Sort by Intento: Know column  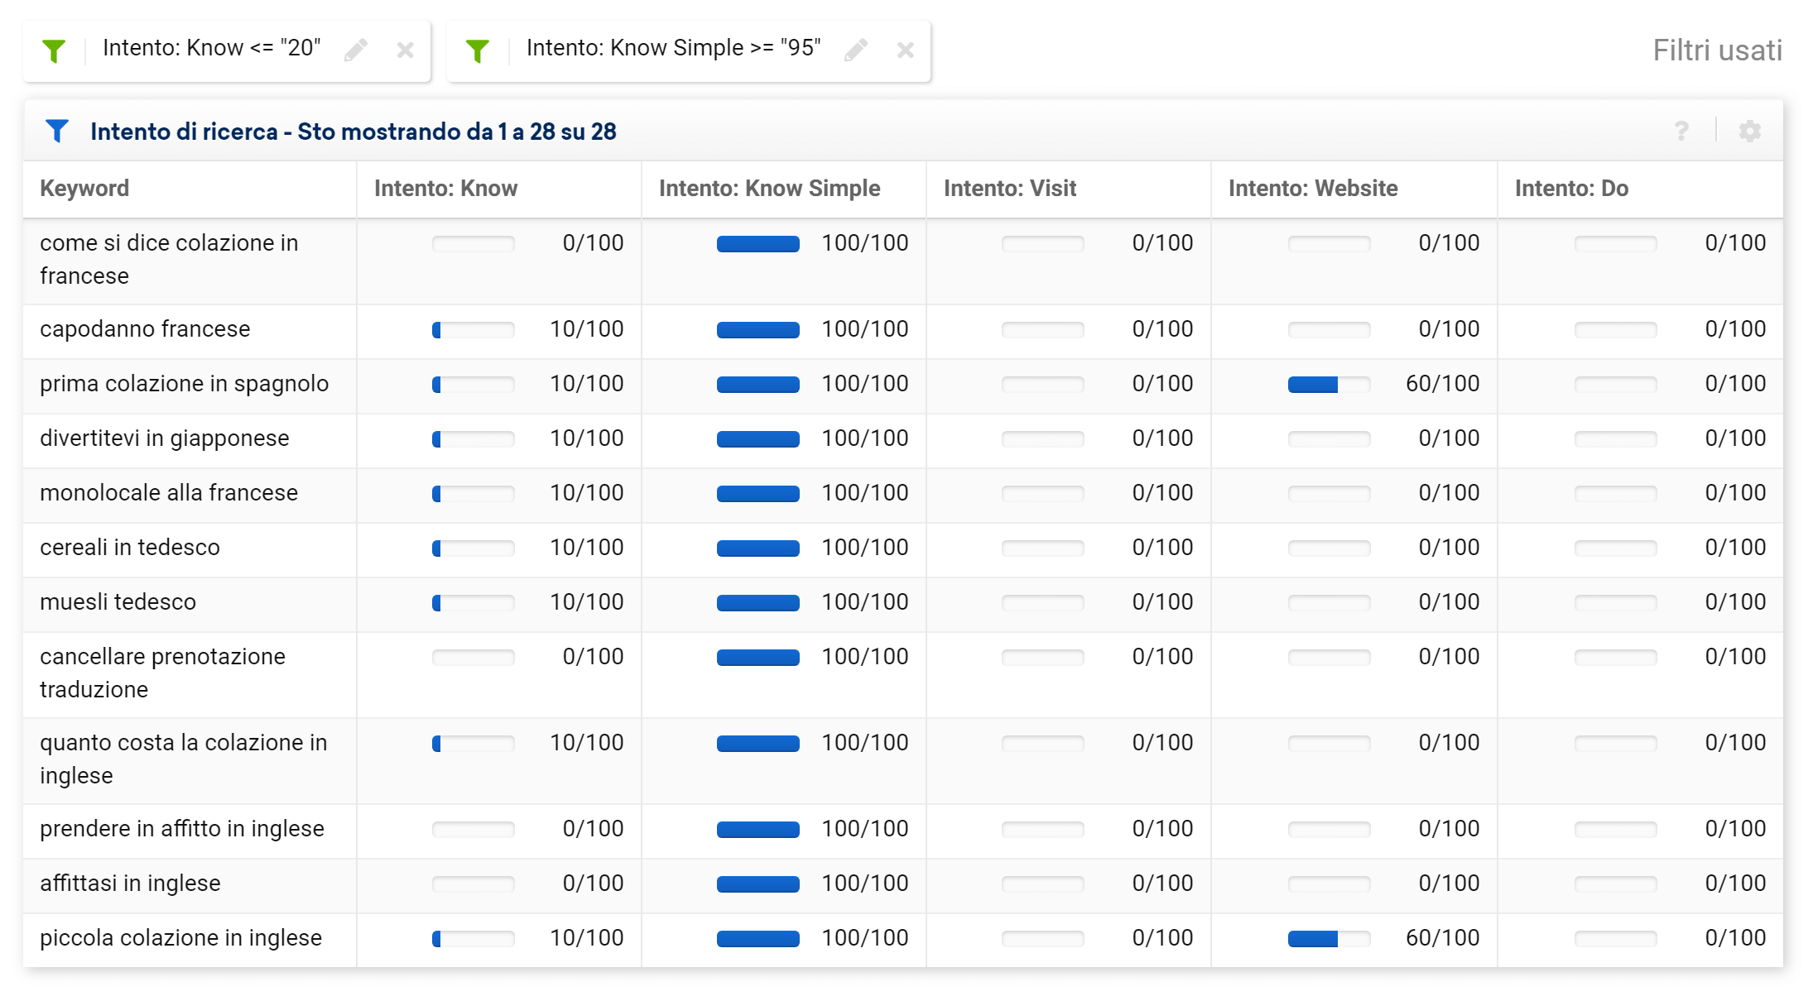click(x=445, y=189)
